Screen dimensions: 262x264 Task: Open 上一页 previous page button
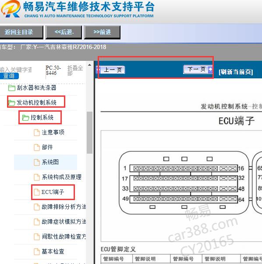(x=111, y=70)
